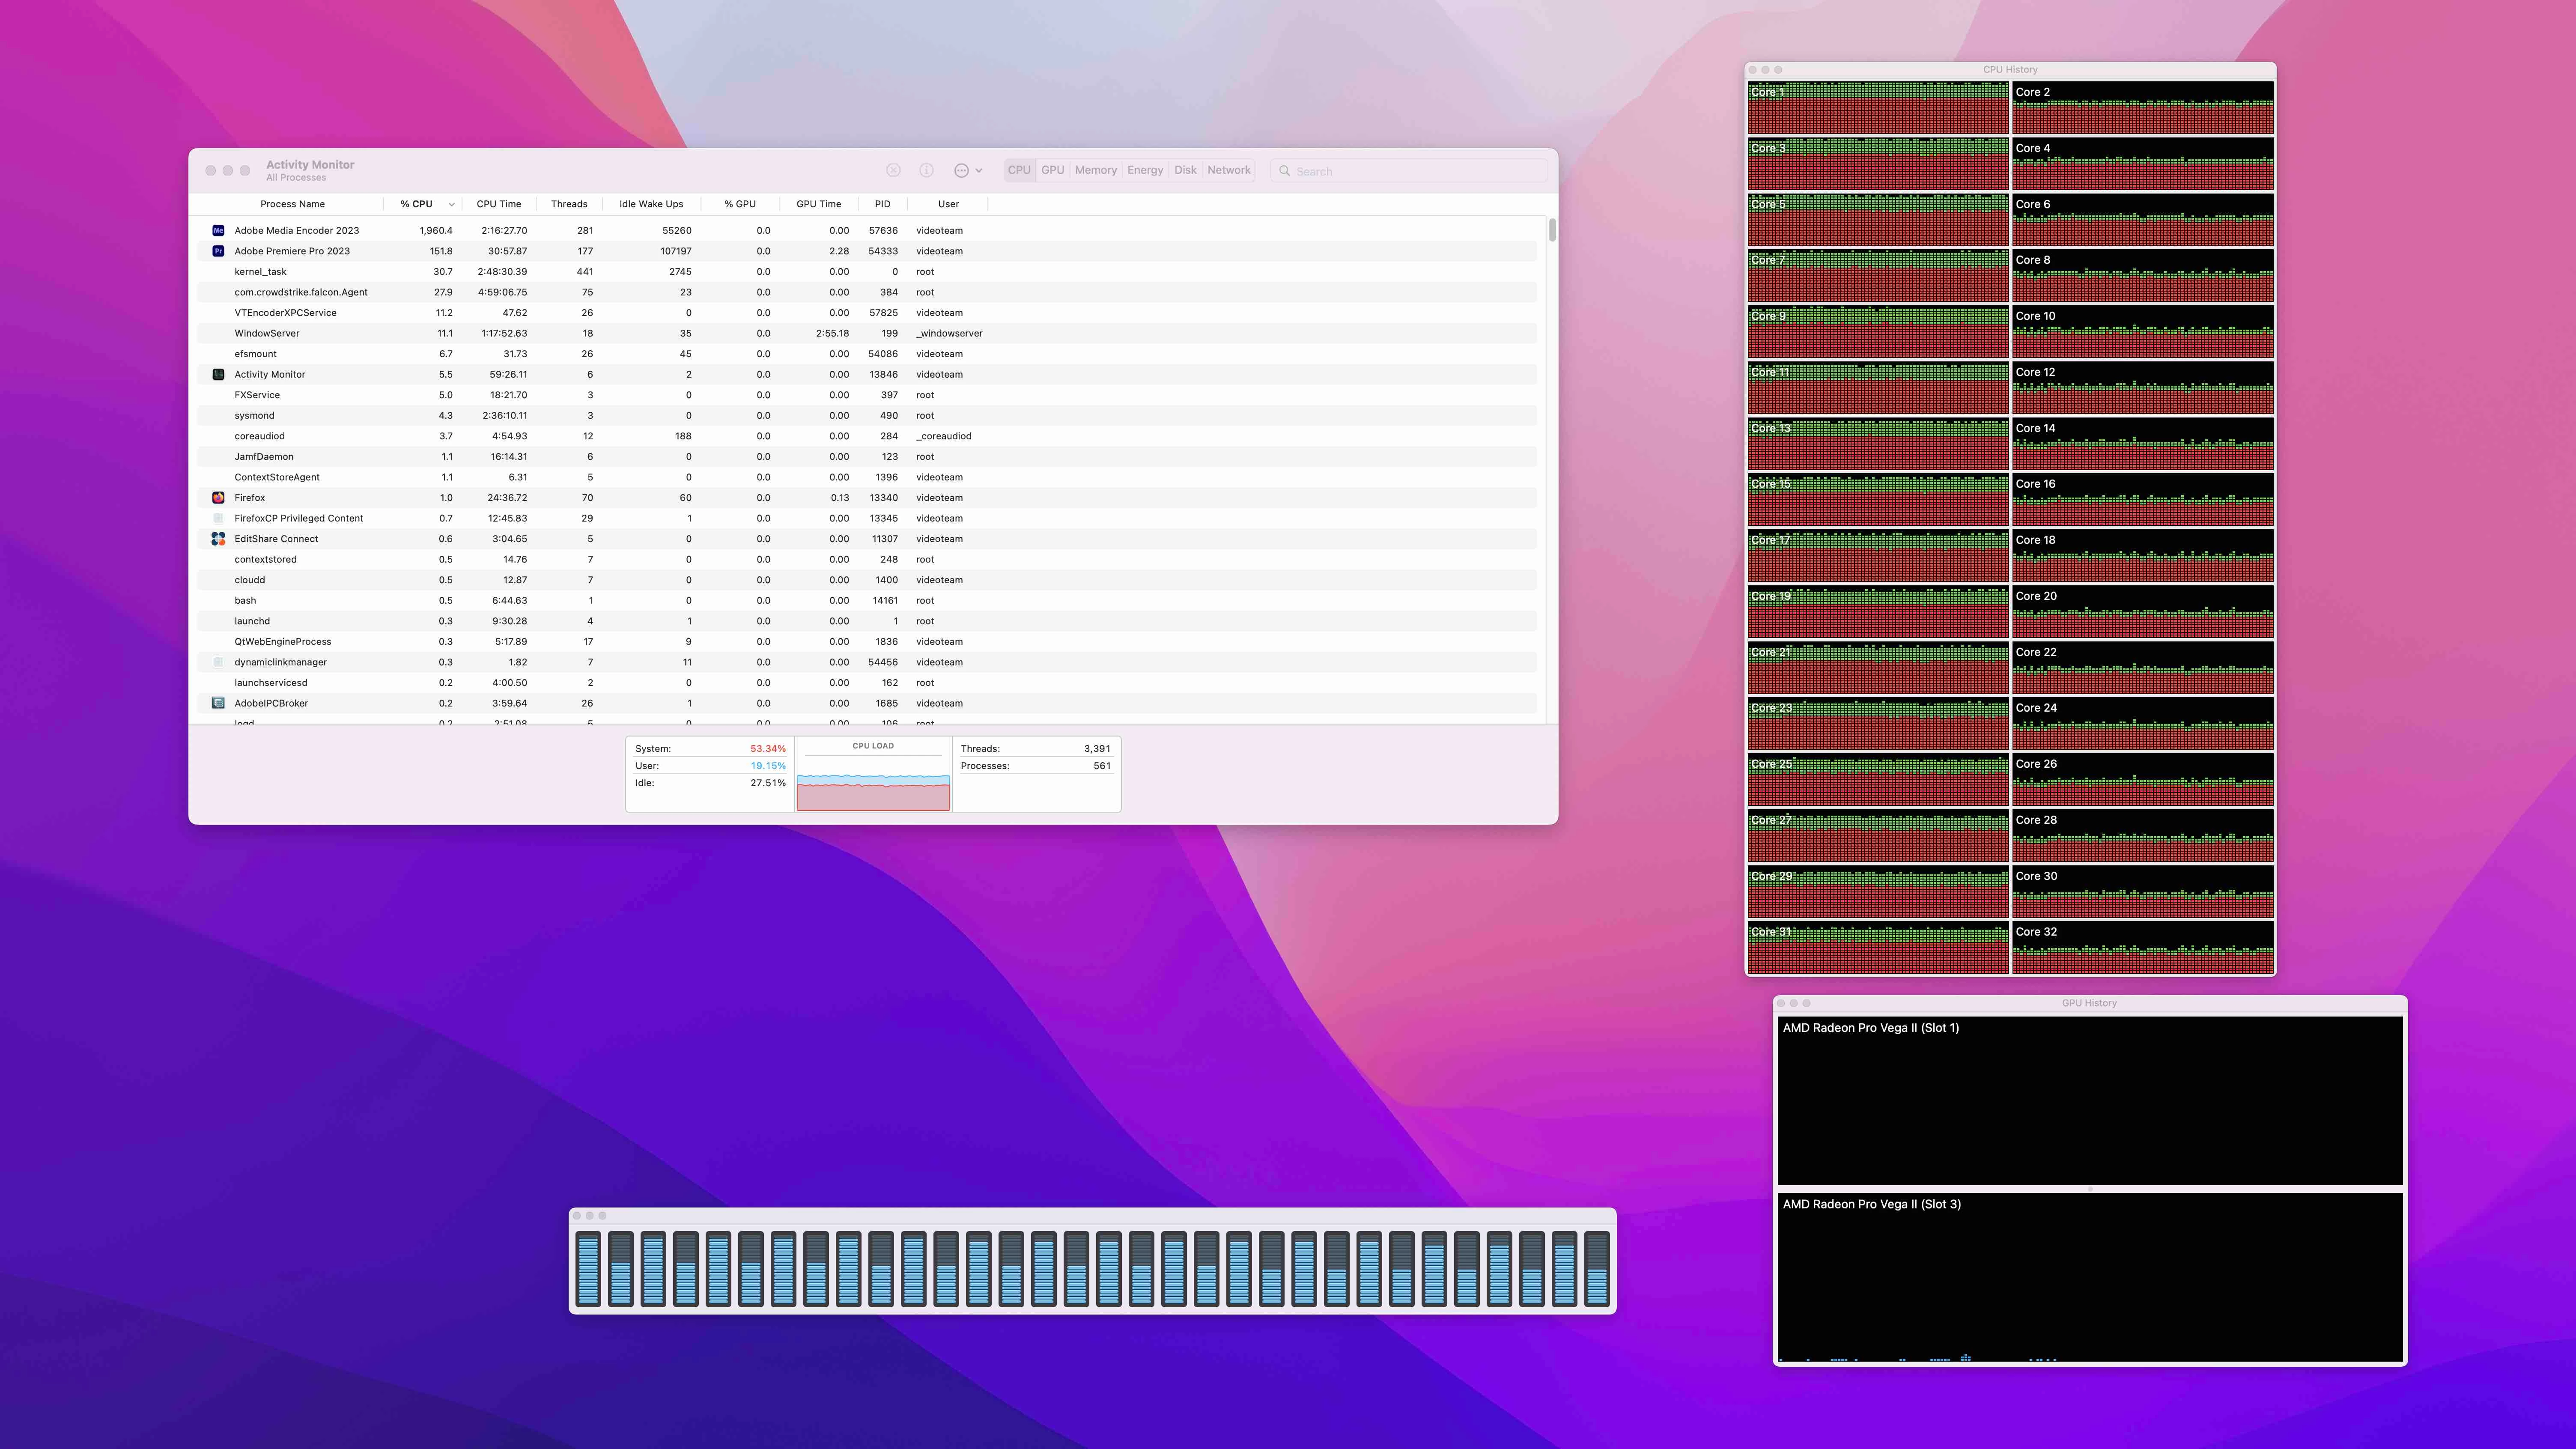Click the Activity Monitor process icon
The image size is (2576, 1449).
218,374
